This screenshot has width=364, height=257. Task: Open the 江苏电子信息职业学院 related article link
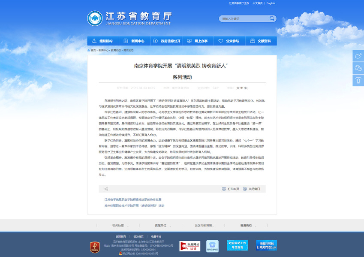133,200
